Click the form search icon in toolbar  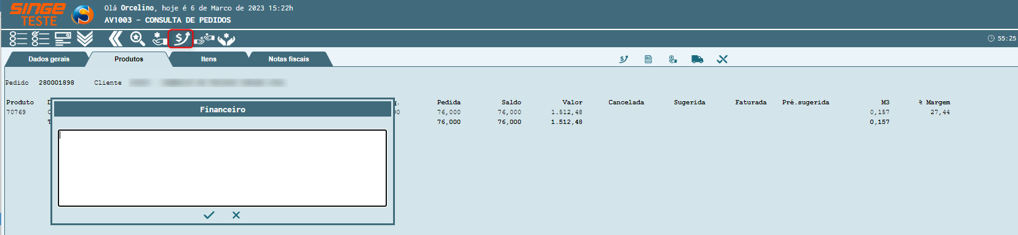pos(63,39)
